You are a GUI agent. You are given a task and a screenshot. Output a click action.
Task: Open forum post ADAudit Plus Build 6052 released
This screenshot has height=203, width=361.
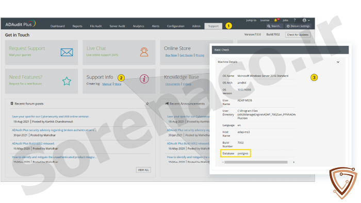[33, 143]
